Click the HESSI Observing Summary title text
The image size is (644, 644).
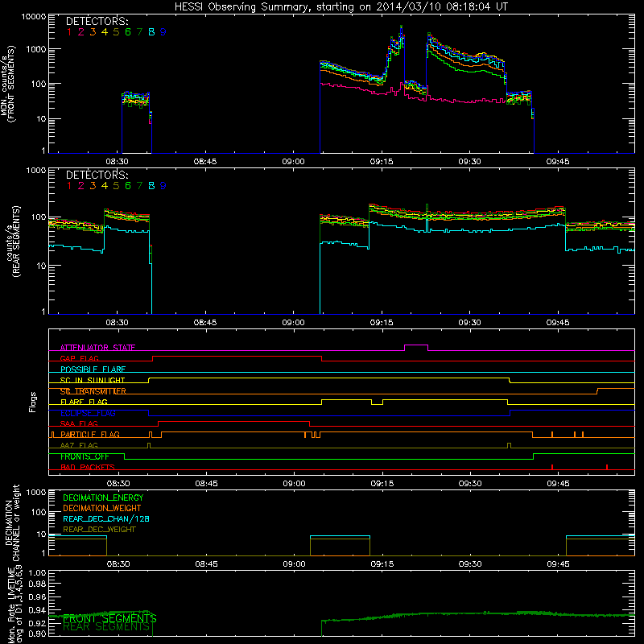click(341, 7)
